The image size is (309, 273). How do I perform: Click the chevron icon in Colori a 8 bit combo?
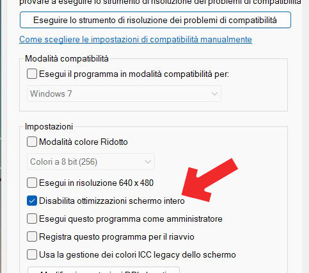(x=148, y=161)
